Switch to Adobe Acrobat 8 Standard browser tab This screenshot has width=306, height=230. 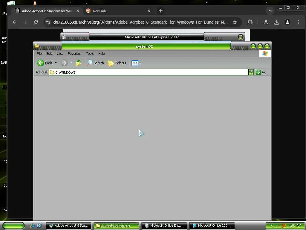(47, 11)
